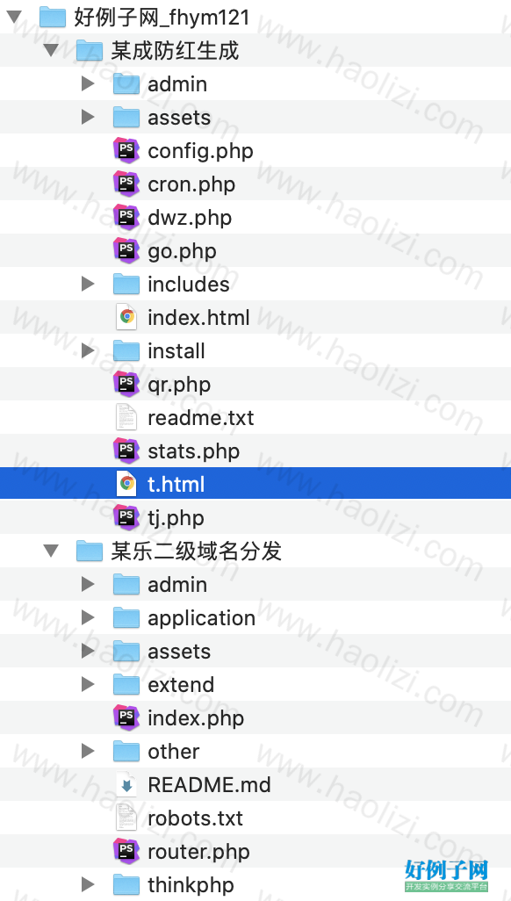Image resolution: width=511 pixels, height=901 pixels.
Task: Click the PhpStorm icon beside config.php
Action: [x=126, y=150]
